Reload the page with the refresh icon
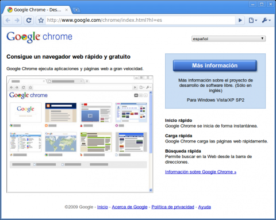The width and height of the screenshot is (276, 220). [29, 20]
